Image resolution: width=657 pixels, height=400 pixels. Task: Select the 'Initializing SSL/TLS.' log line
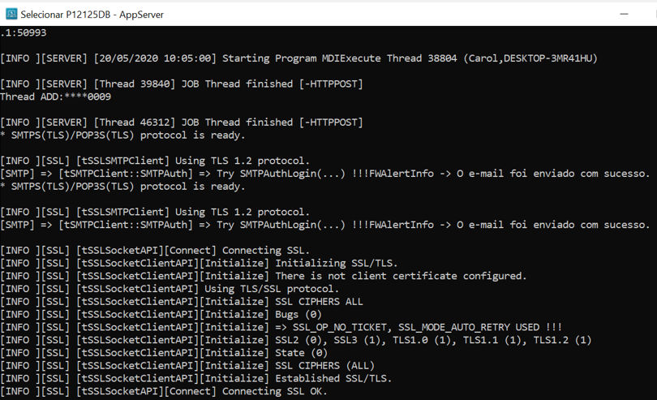[x=199, y=264]
